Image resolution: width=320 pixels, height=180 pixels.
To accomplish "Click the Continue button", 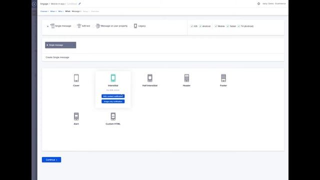I will 51,160.
